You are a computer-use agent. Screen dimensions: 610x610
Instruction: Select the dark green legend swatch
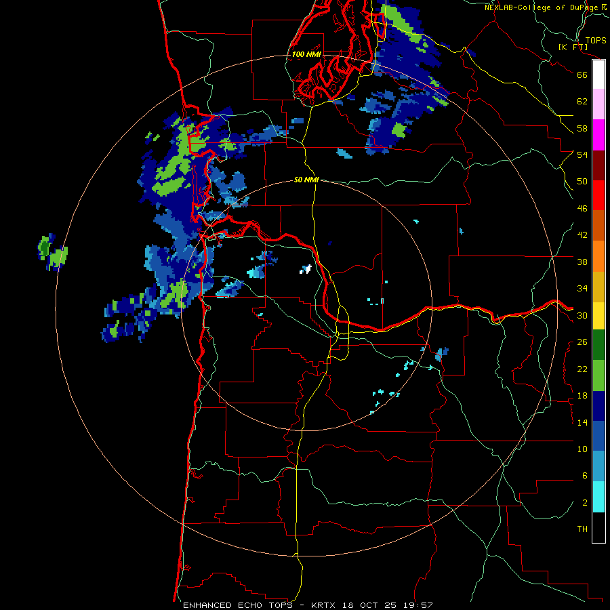598,345
